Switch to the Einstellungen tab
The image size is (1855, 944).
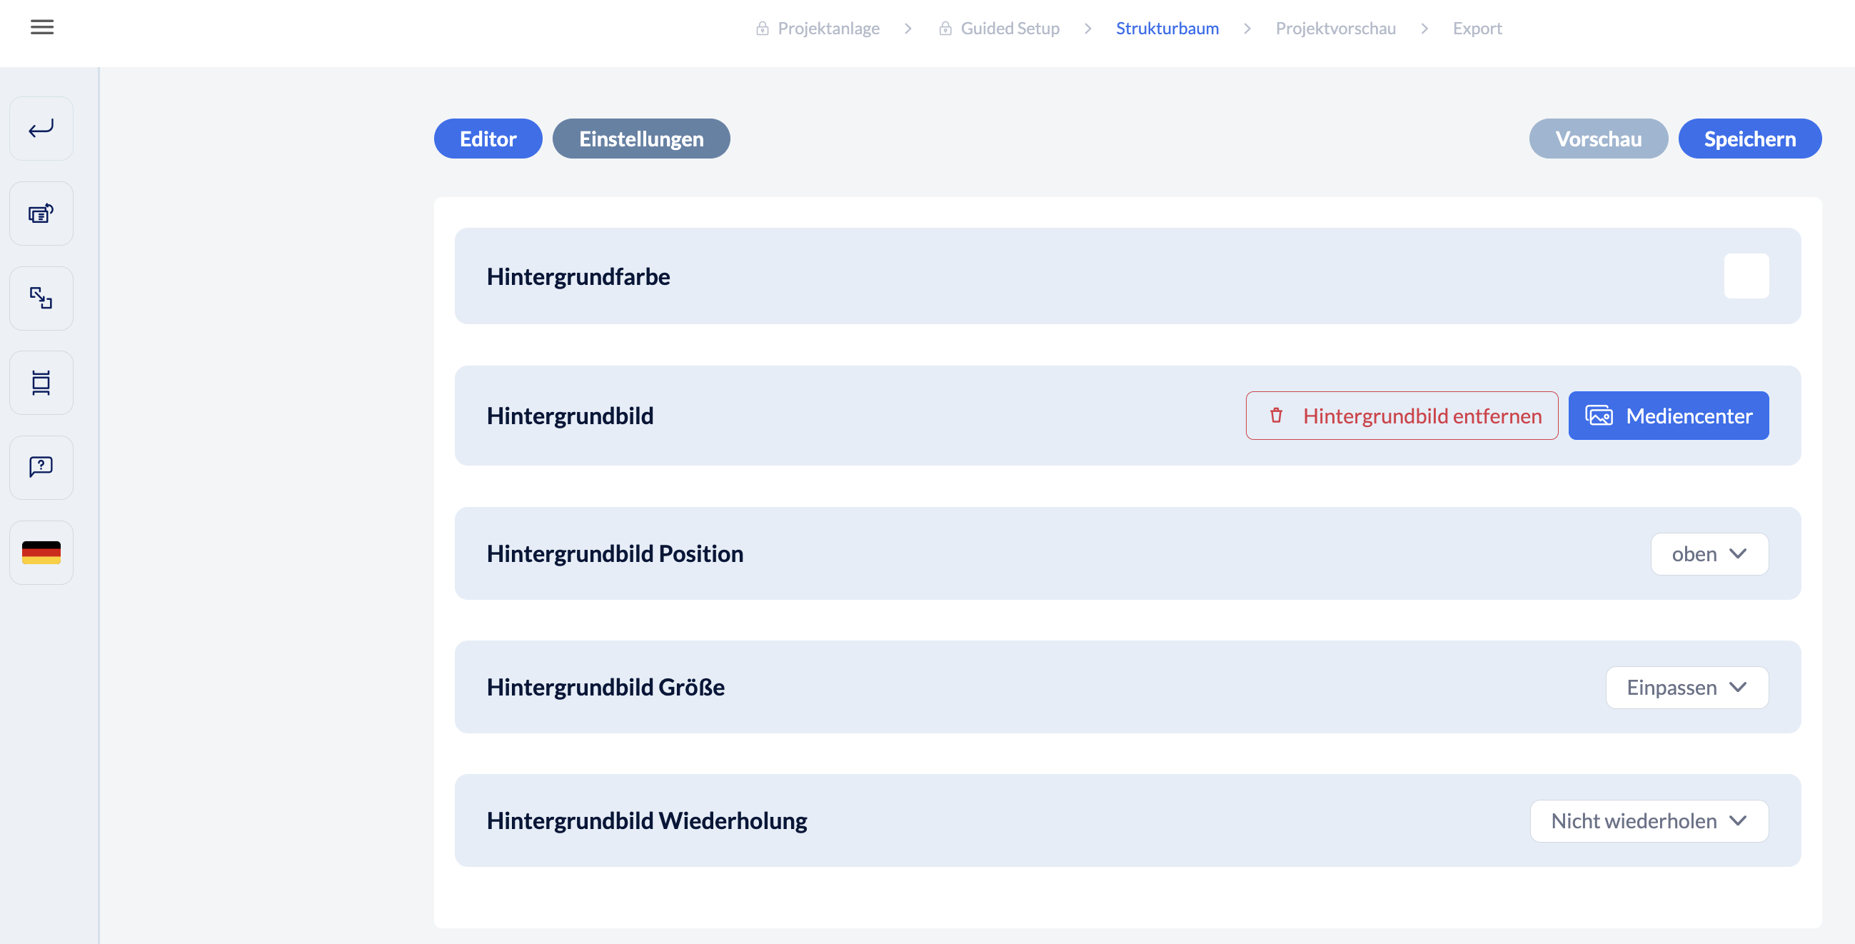pyautogui.click(x=641, y=139)
